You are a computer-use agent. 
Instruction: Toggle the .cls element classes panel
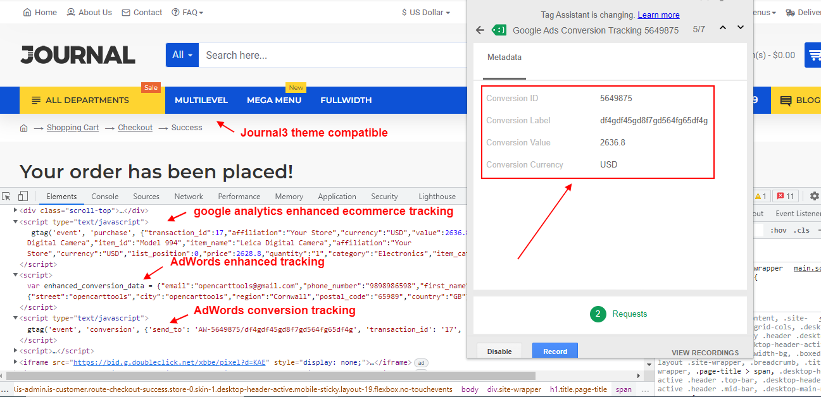tap(801, 231)
